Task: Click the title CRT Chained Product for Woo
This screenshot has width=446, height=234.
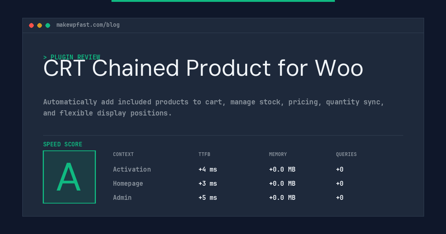Action: tap(203, 68)
